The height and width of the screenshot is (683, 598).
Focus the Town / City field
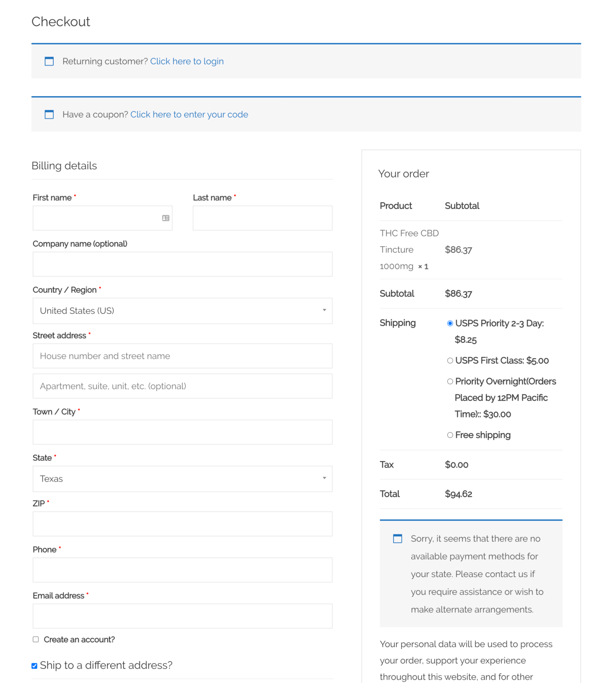click(182, 432)
